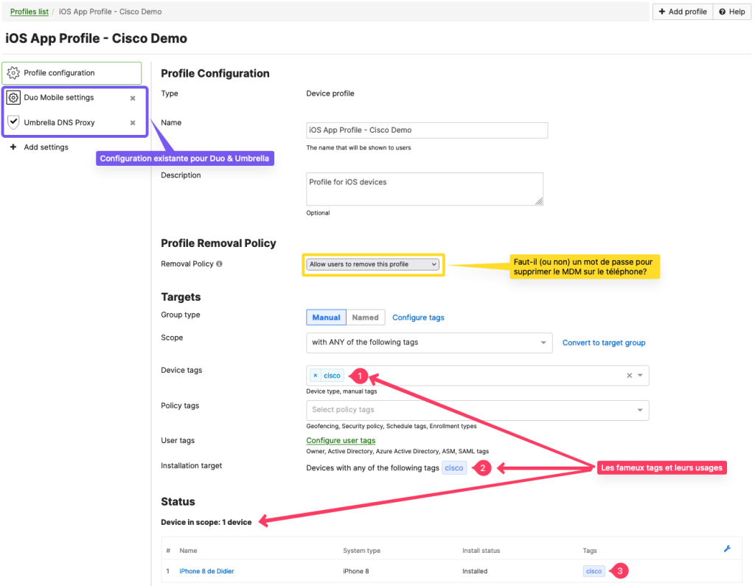Image resolution: width=755 pixels, height=586 pixels.
Task: Switch group type to Named
Action: [365, 318]
